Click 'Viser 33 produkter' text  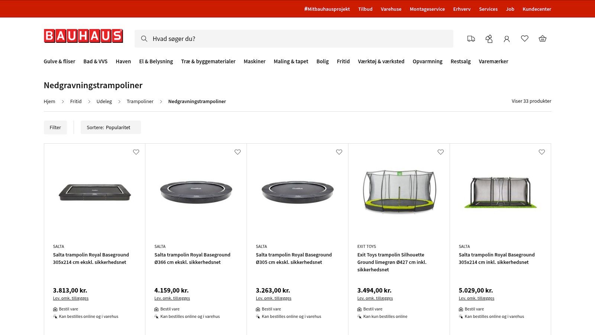click(x=531, y=101)
